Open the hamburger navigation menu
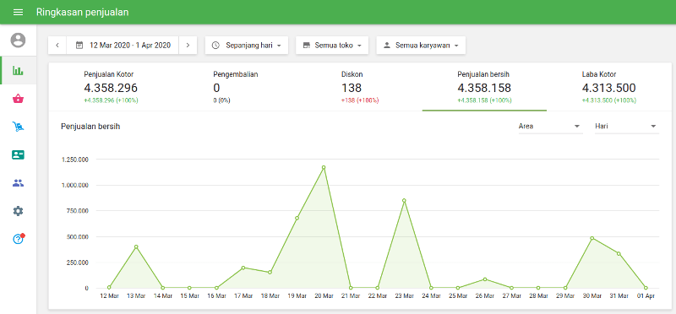Viewport: 676px width, 314px height. point(18,12)
